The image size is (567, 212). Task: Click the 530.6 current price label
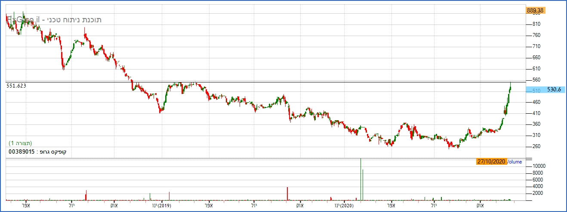coord(545,90)
